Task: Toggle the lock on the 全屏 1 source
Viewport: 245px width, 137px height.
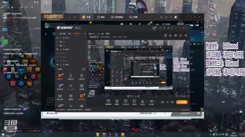Action: pyautogui.click(x=60, y=49)
